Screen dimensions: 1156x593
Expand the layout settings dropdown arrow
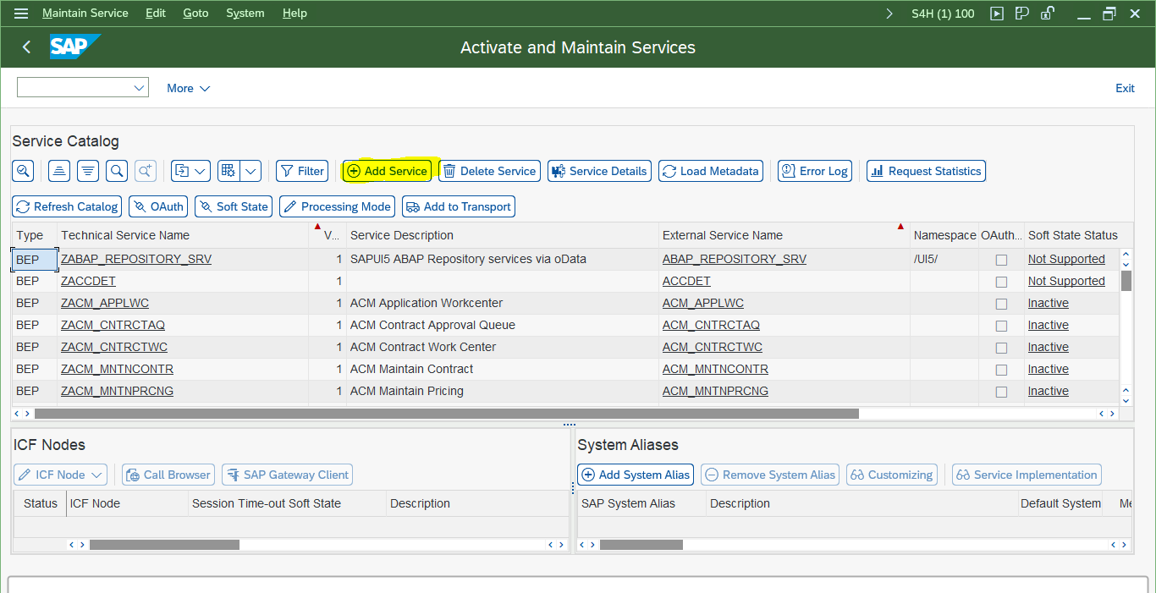[x=250, y=171]
